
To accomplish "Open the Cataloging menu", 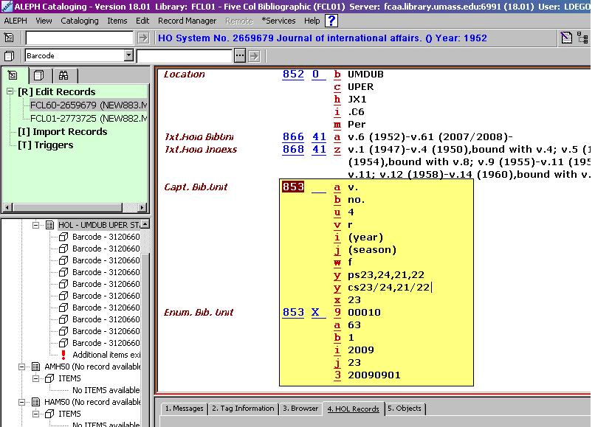I will tap(79, 21).
